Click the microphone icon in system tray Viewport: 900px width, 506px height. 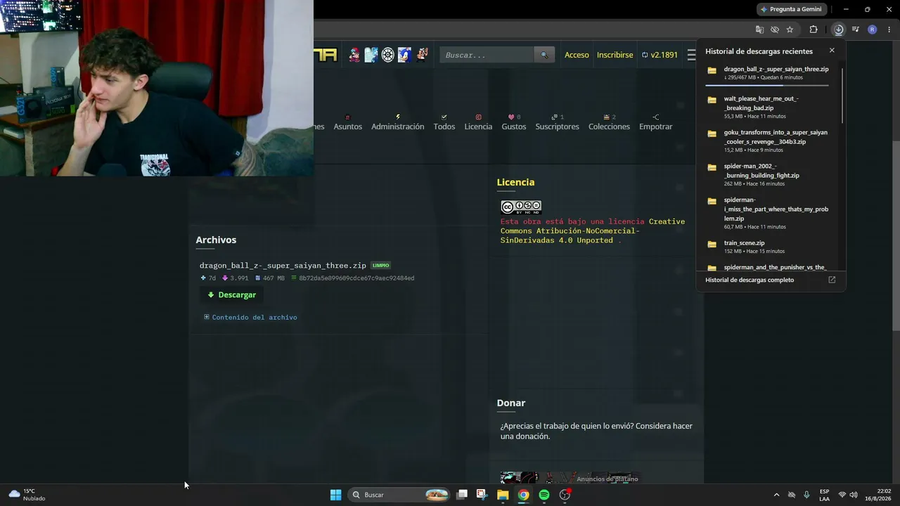[x=806, y=495]
